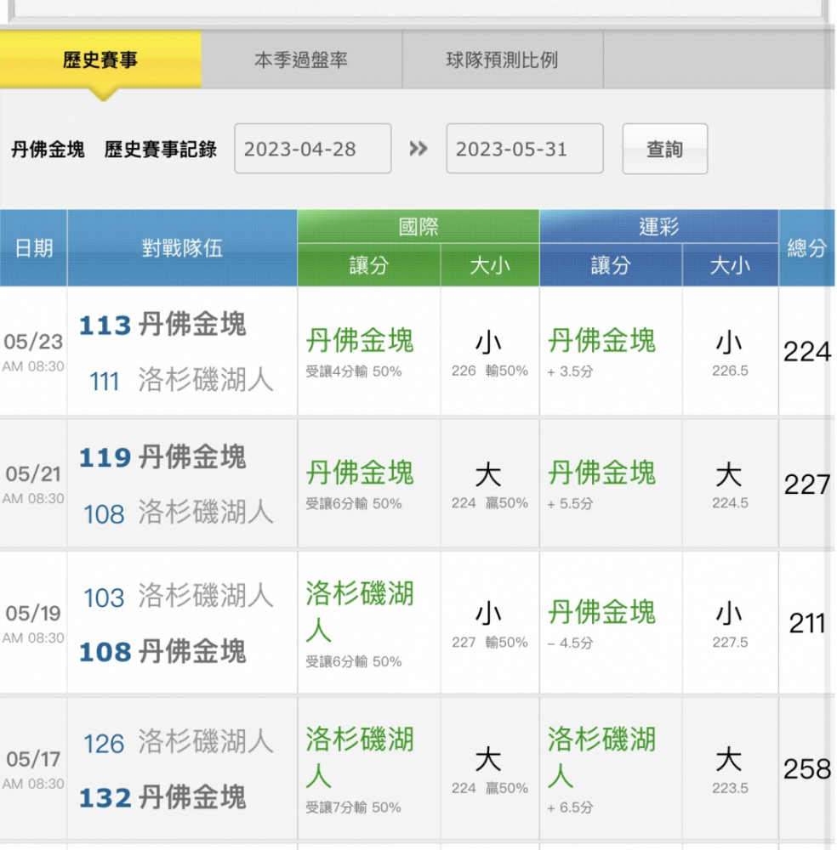Click the 大小 header under 國際
This screenshot has width=837, height=850.
[490, 265]
